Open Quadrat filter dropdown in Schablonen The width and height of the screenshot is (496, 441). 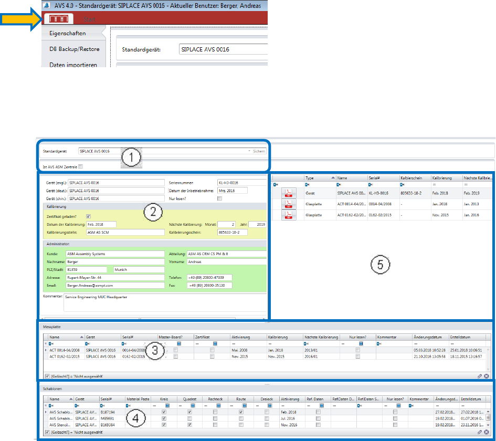point(193,406)
